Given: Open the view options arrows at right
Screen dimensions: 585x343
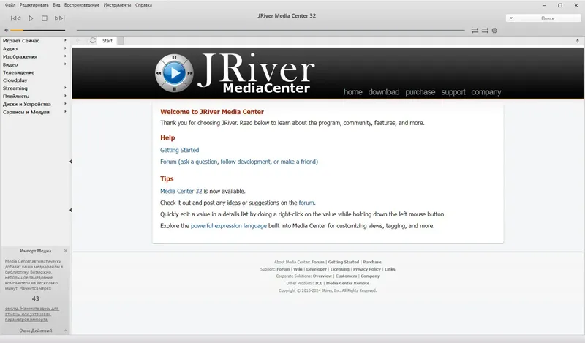Looking at the screenshot, I should pyautogui.click(x=577, y=41).
